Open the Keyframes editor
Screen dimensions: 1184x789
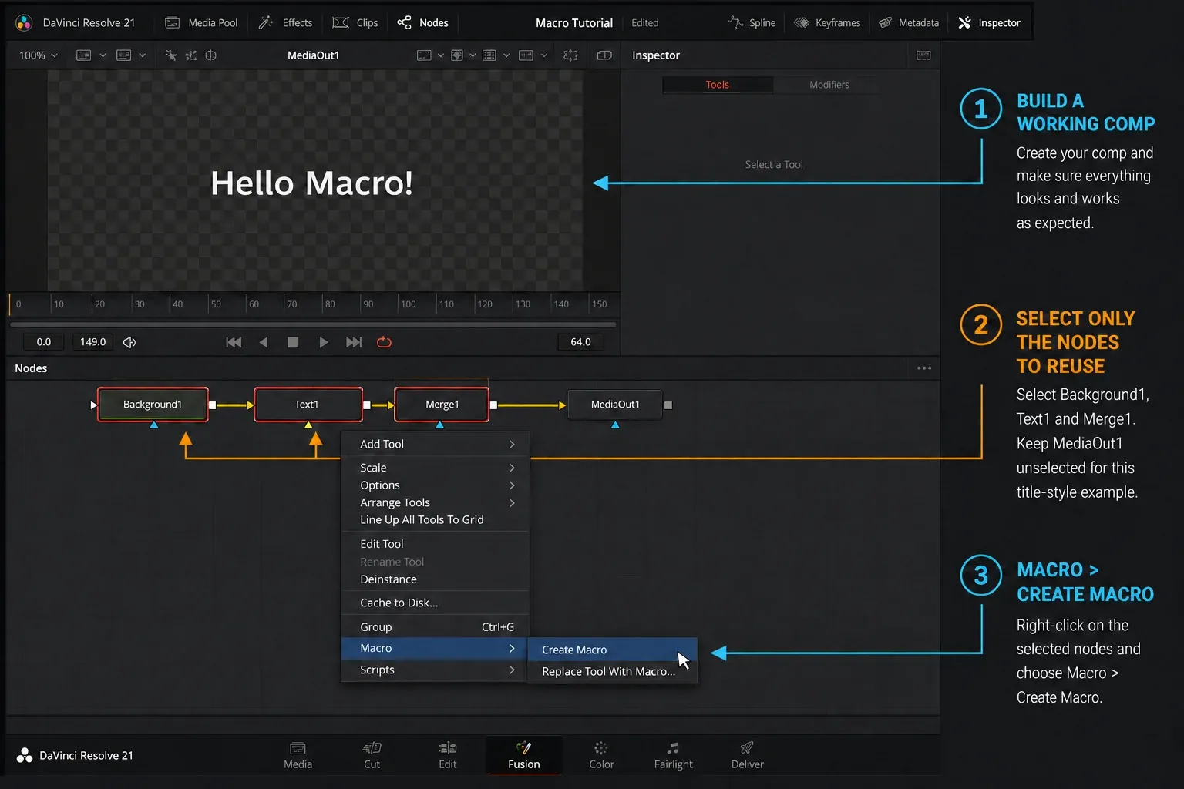point(827,23)
